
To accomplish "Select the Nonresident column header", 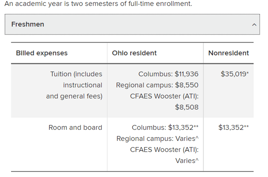I will (x=228, y=53).
